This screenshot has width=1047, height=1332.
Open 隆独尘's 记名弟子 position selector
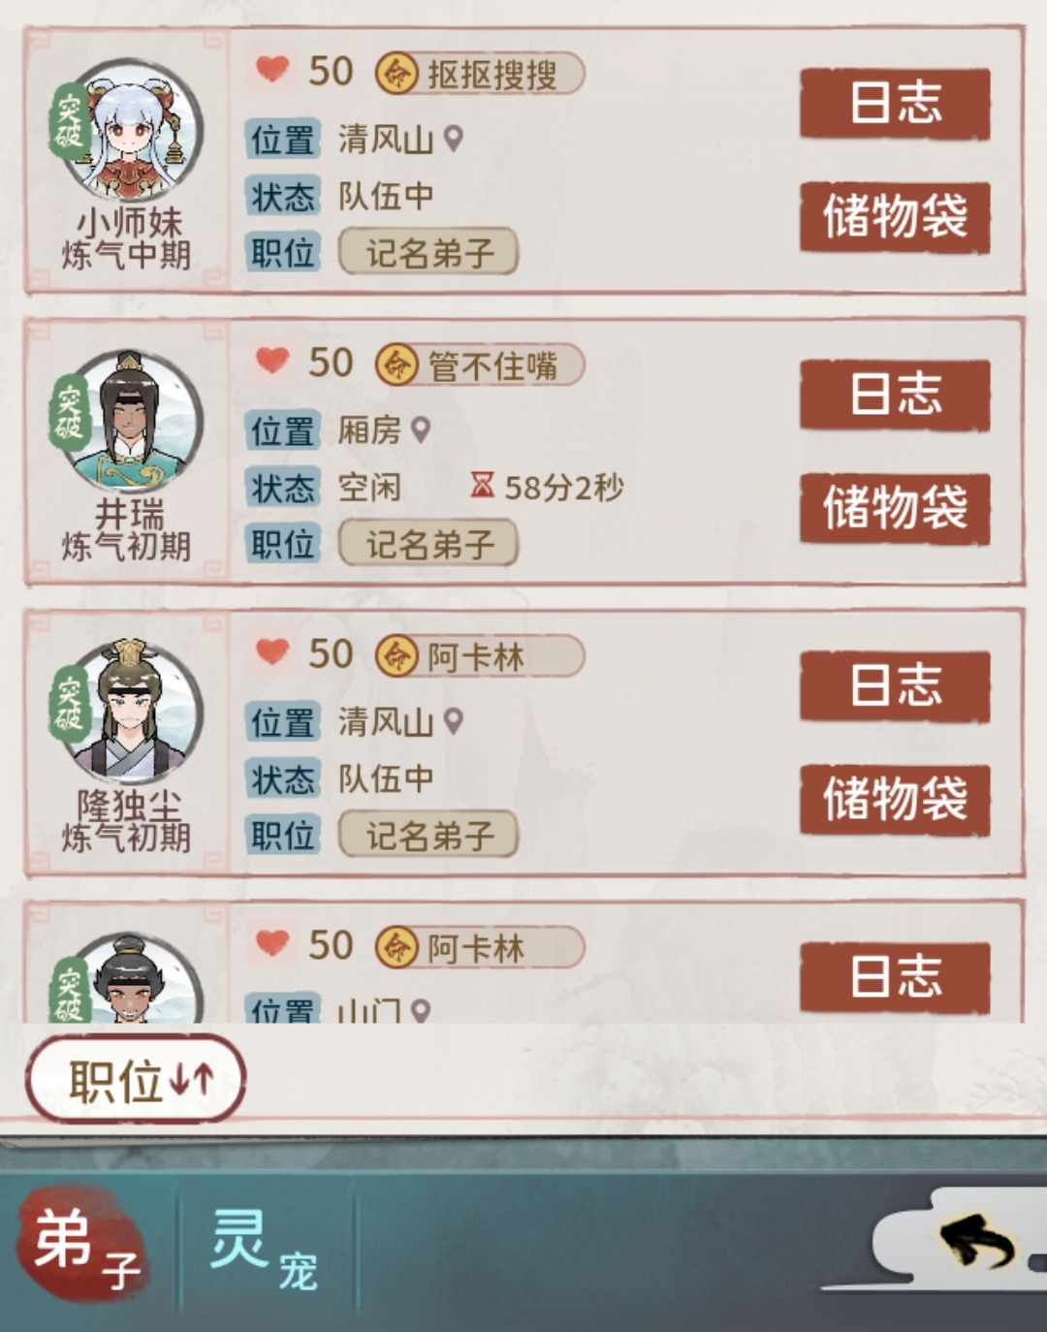point(428,834)
